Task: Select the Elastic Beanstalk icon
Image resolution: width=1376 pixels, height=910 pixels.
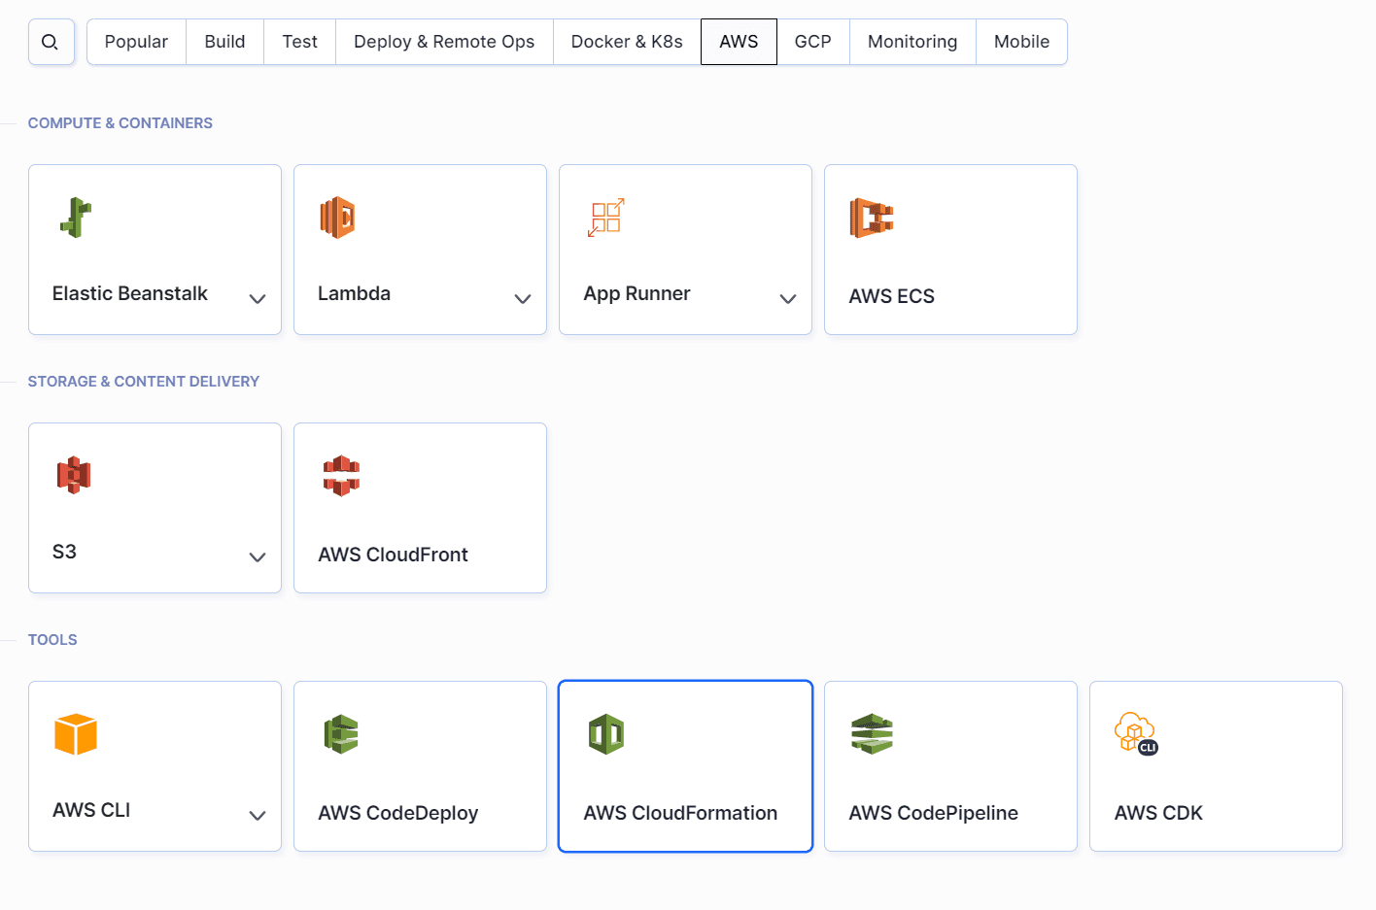Action: pos(76,217)
